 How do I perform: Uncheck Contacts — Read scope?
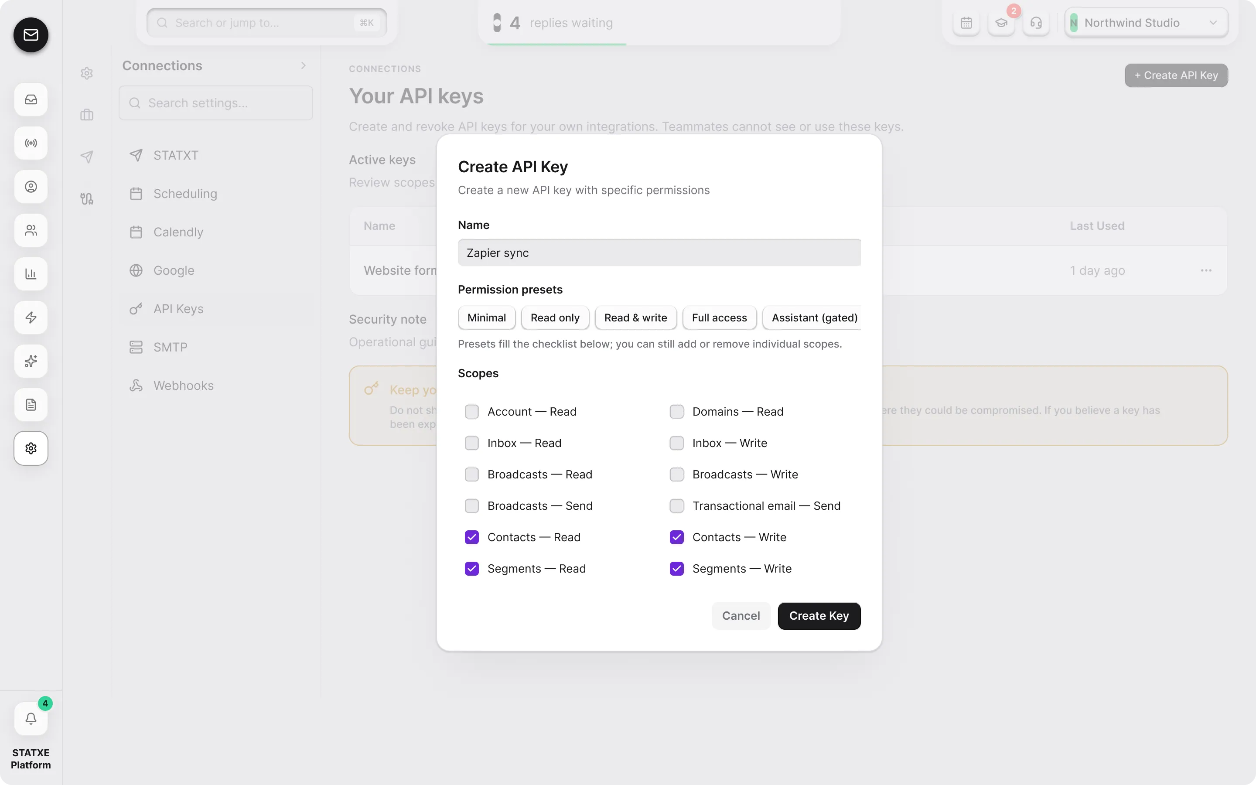[x=471, y=537]
